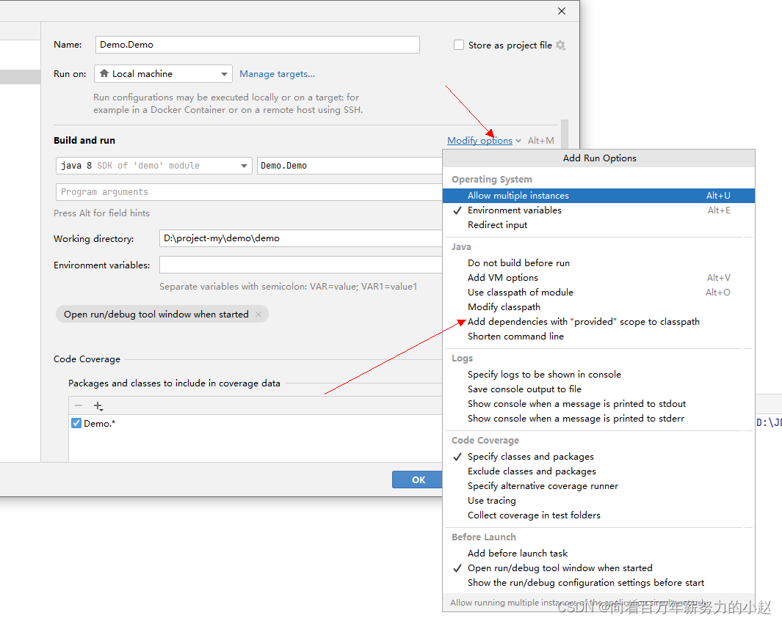
Task: Click the OK button
Action: tap(417, 479)
